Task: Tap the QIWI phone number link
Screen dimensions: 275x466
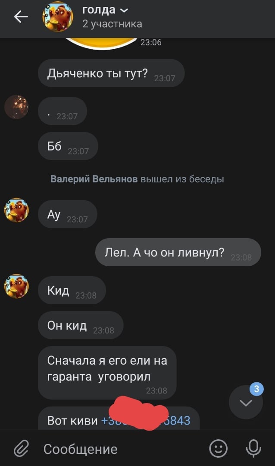Action: click(146, 421)
